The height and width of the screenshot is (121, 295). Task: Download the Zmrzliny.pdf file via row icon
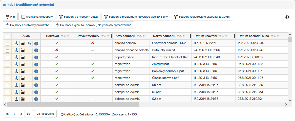[16, 64]
